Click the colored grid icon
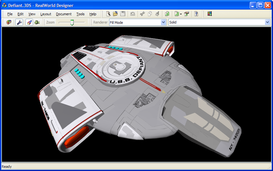 tap(210, 14)
